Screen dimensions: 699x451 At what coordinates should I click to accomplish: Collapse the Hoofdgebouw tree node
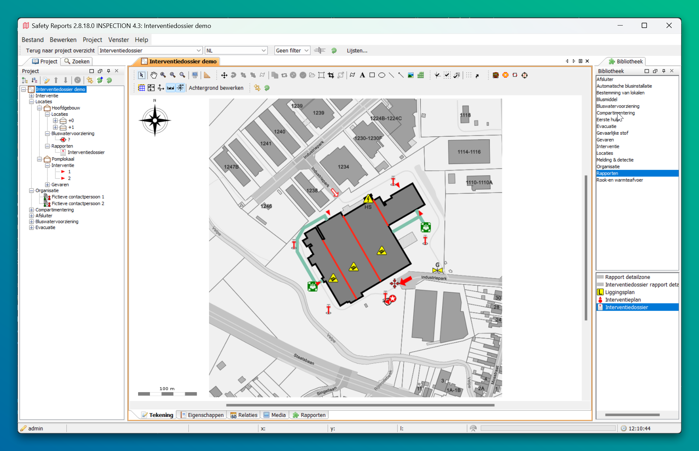tap(39, 108)
